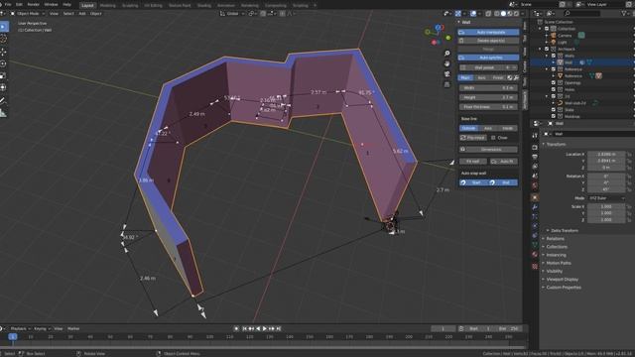Toggle the Openings collection checkbox
The width and height of the screenshot is (635, 357).
click(x=554, y=82)
